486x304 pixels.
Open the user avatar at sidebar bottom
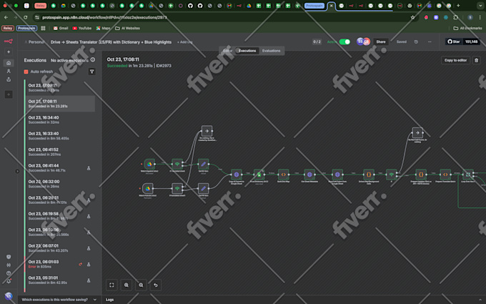point(9,295)
